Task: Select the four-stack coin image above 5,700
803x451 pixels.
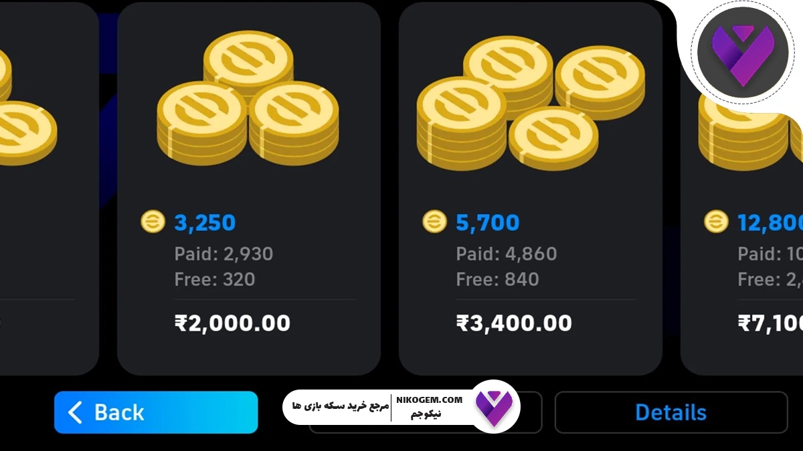Action: [x=531, y=103]
